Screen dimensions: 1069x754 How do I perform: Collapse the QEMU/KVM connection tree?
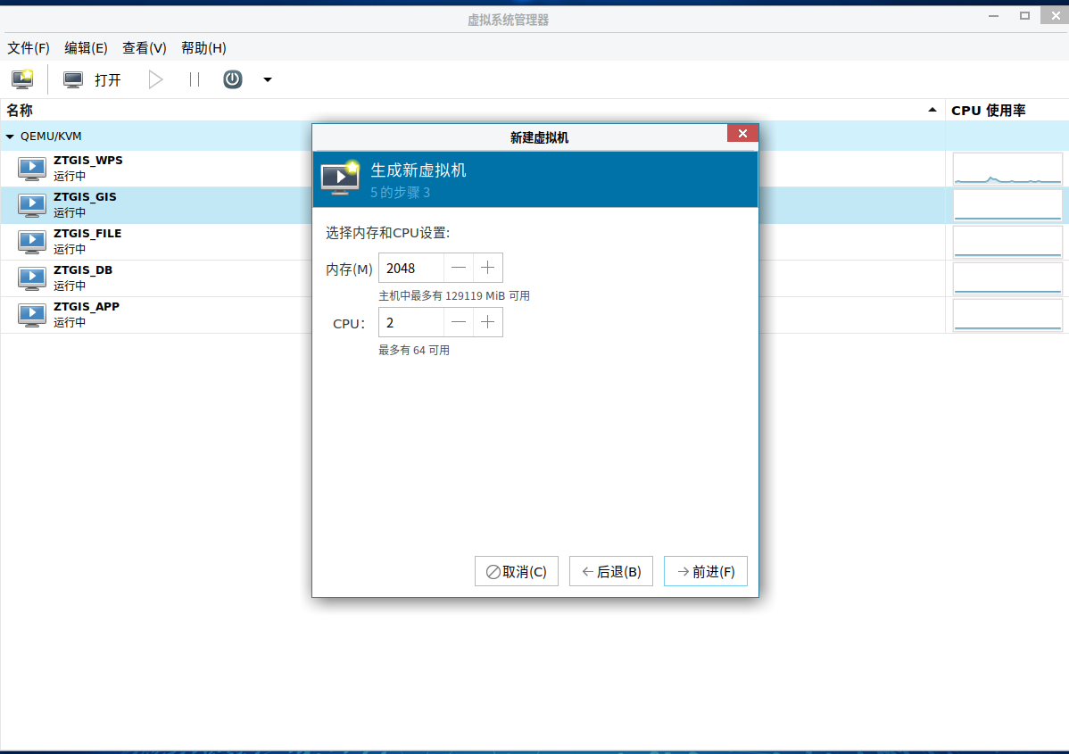point(10,137)
